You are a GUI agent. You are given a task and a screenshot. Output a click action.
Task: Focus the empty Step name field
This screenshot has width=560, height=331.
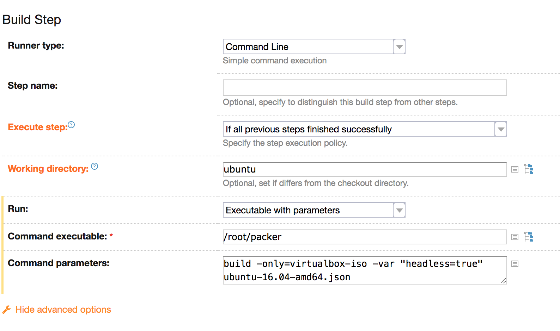pos(365,88)
